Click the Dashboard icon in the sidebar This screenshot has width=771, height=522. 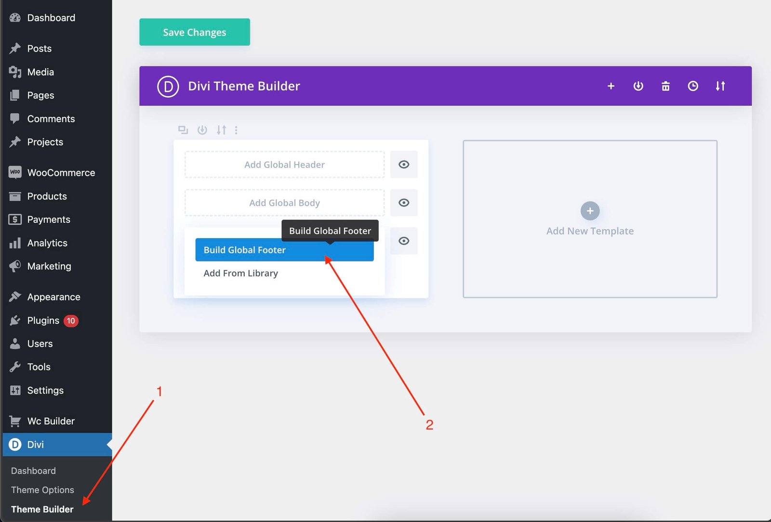tap(15, 18)
